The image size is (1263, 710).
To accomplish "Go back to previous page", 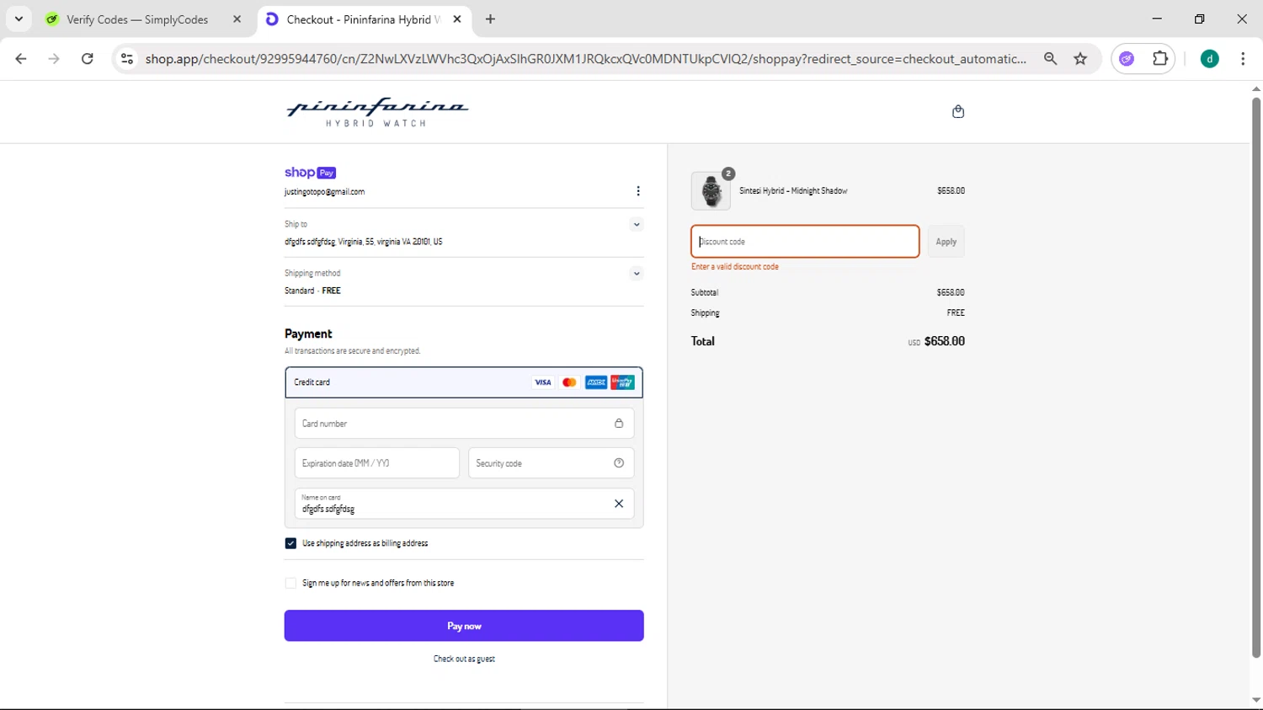I will (21, 59).
